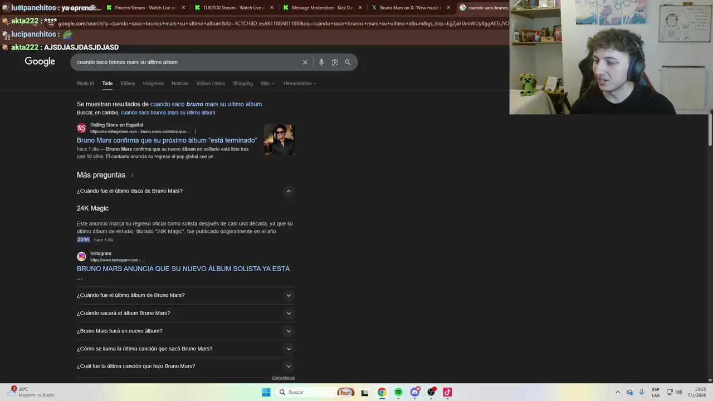Open the weather widget showing 28°C
Screen dimensions: 713x401
pyautogui.click(x=32, y=392)
